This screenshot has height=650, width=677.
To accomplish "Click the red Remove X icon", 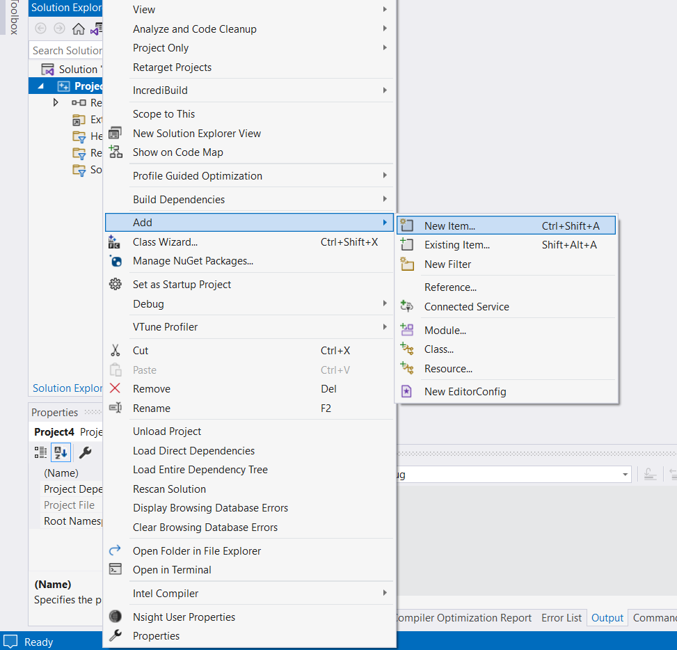I will [116, 388].
